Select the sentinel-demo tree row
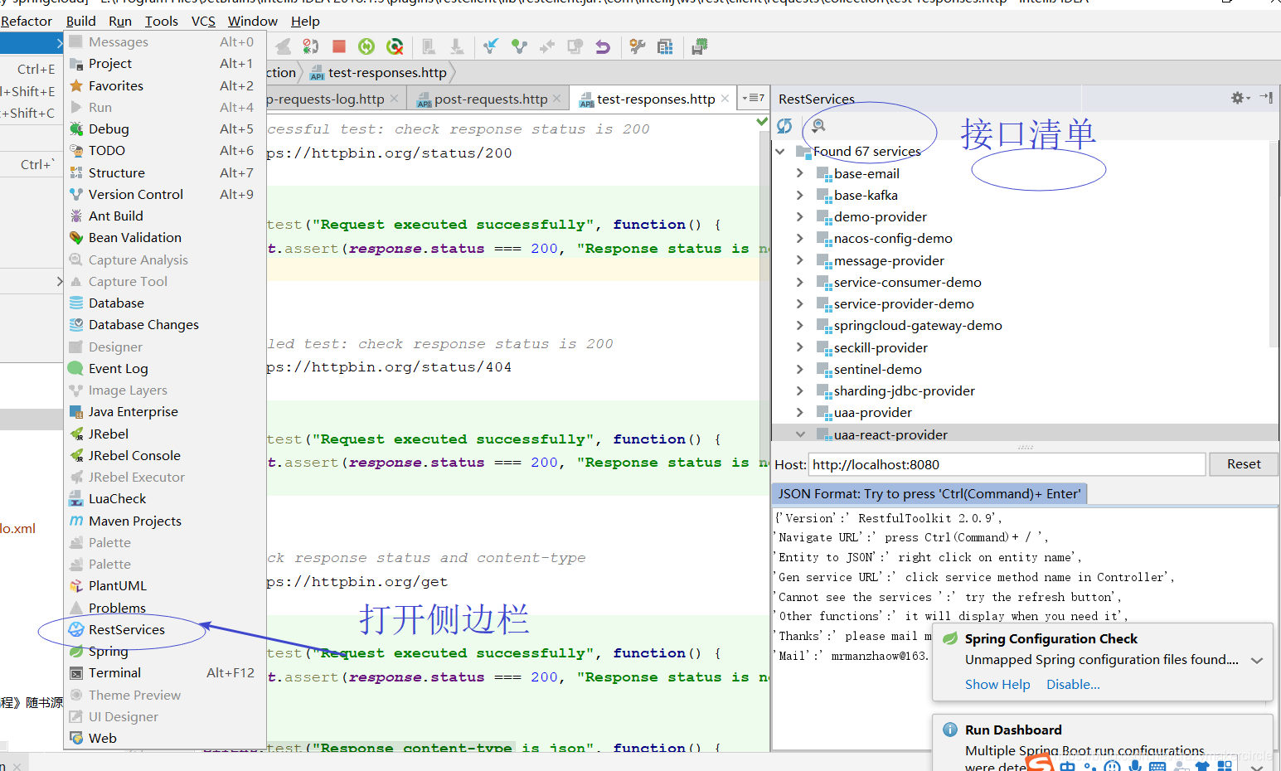Viewport: 1281px width, 771px height. point(877,369)
